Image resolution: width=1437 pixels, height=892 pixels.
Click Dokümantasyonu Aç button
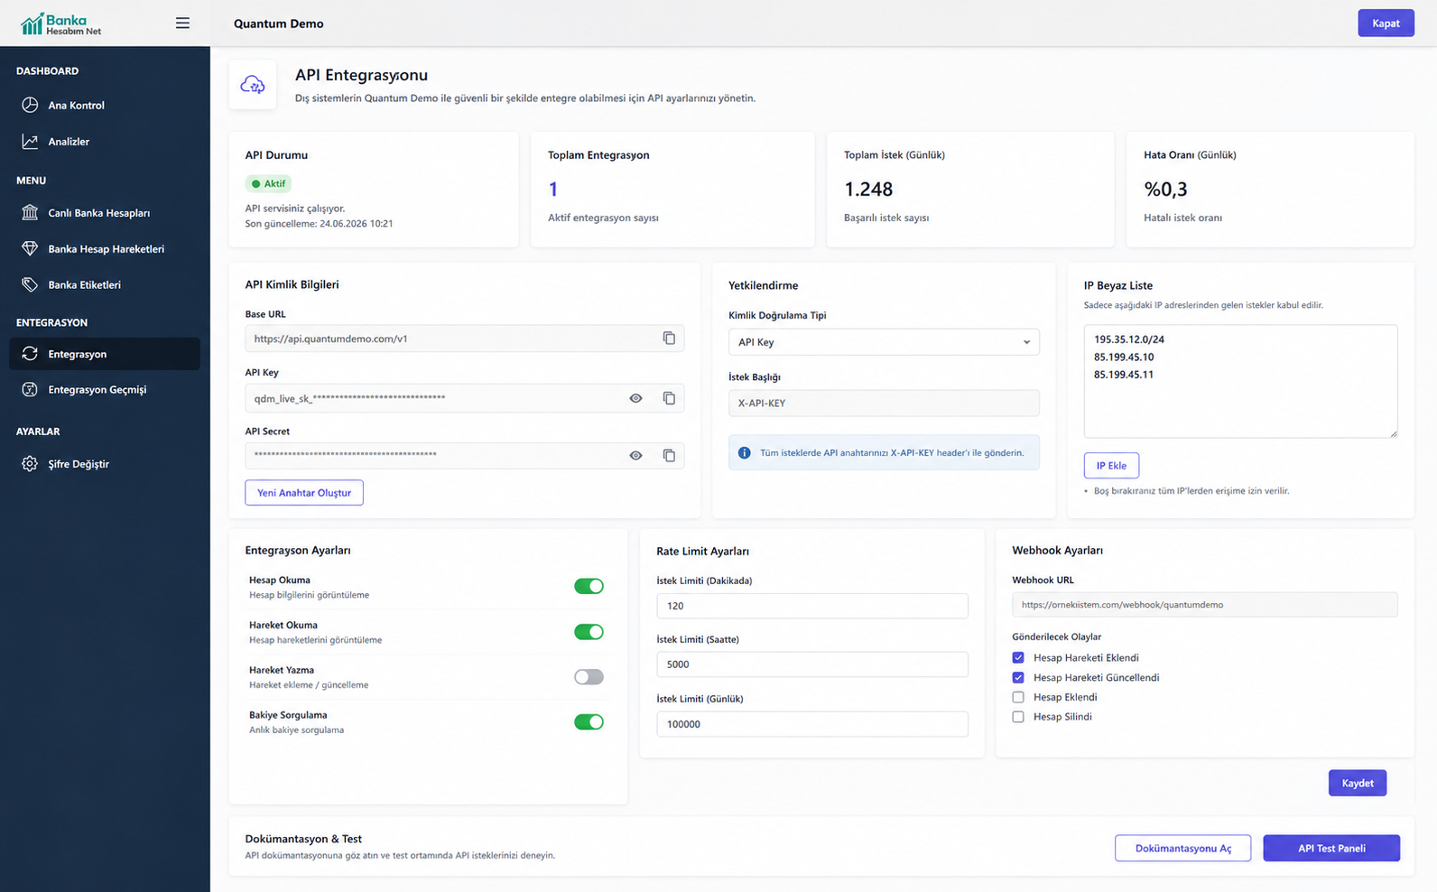(1182, 848)
